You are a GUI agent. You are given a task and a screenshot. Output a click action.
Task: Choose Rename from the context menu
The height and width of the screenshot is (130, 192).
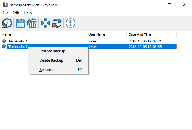58,70
